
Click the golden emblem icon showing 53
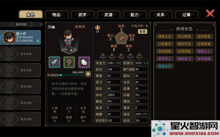click(98, 28)
